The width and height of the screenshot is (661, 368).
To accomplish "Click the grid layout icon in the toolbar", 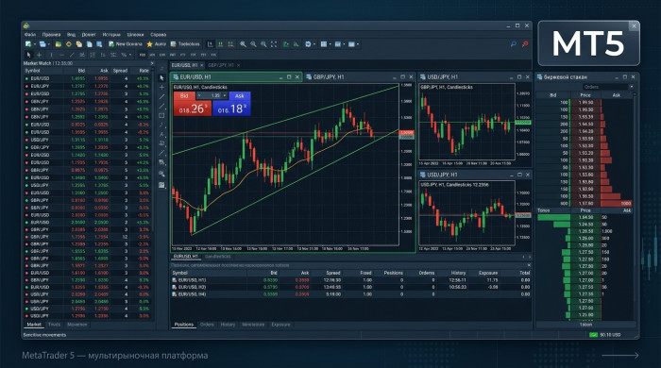I will point(324,43).
